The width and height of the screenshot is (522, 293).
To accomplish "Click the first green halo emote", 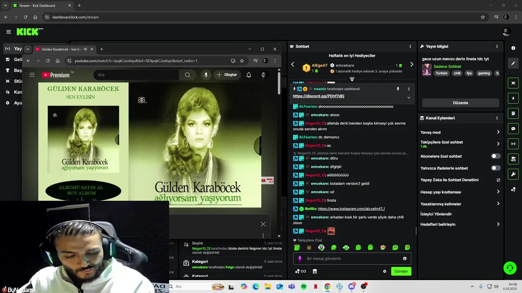I will click(x=297, y=247).
